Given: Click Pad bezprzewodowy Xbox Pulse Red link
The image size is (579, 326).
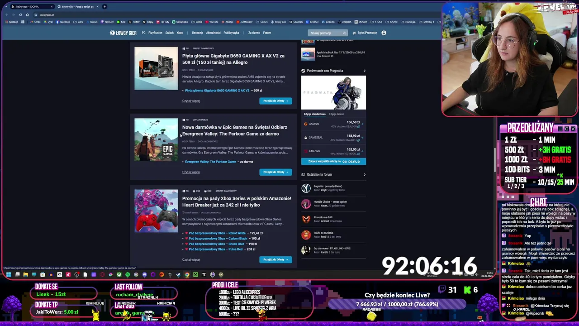Looking at the screenshot, I should point(216,249).
